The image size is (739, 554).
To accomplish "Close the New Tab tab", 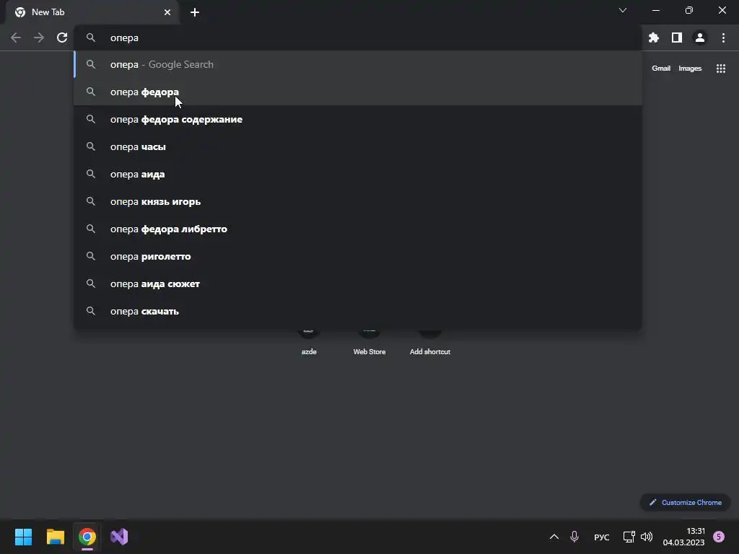I will point(167,12).
